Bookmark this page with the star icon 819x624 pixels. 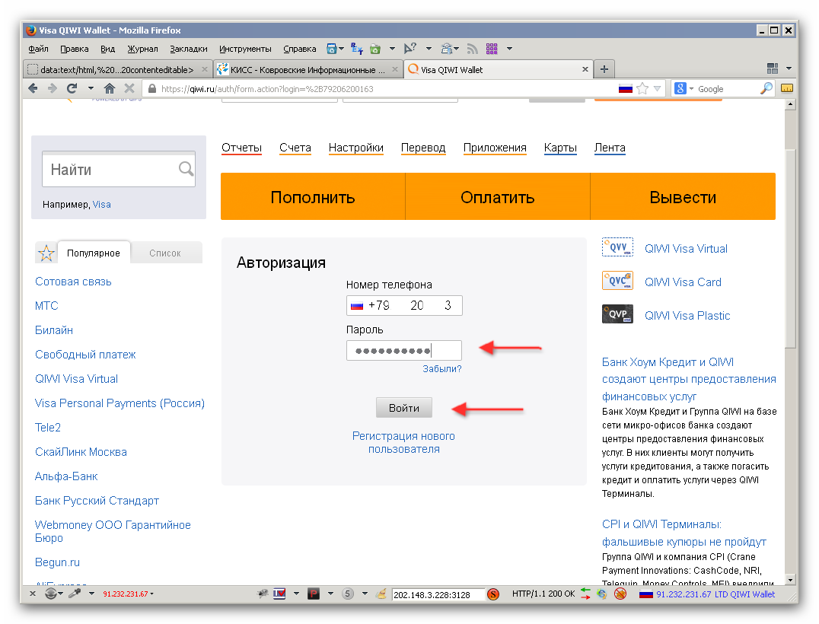point(642,89)
